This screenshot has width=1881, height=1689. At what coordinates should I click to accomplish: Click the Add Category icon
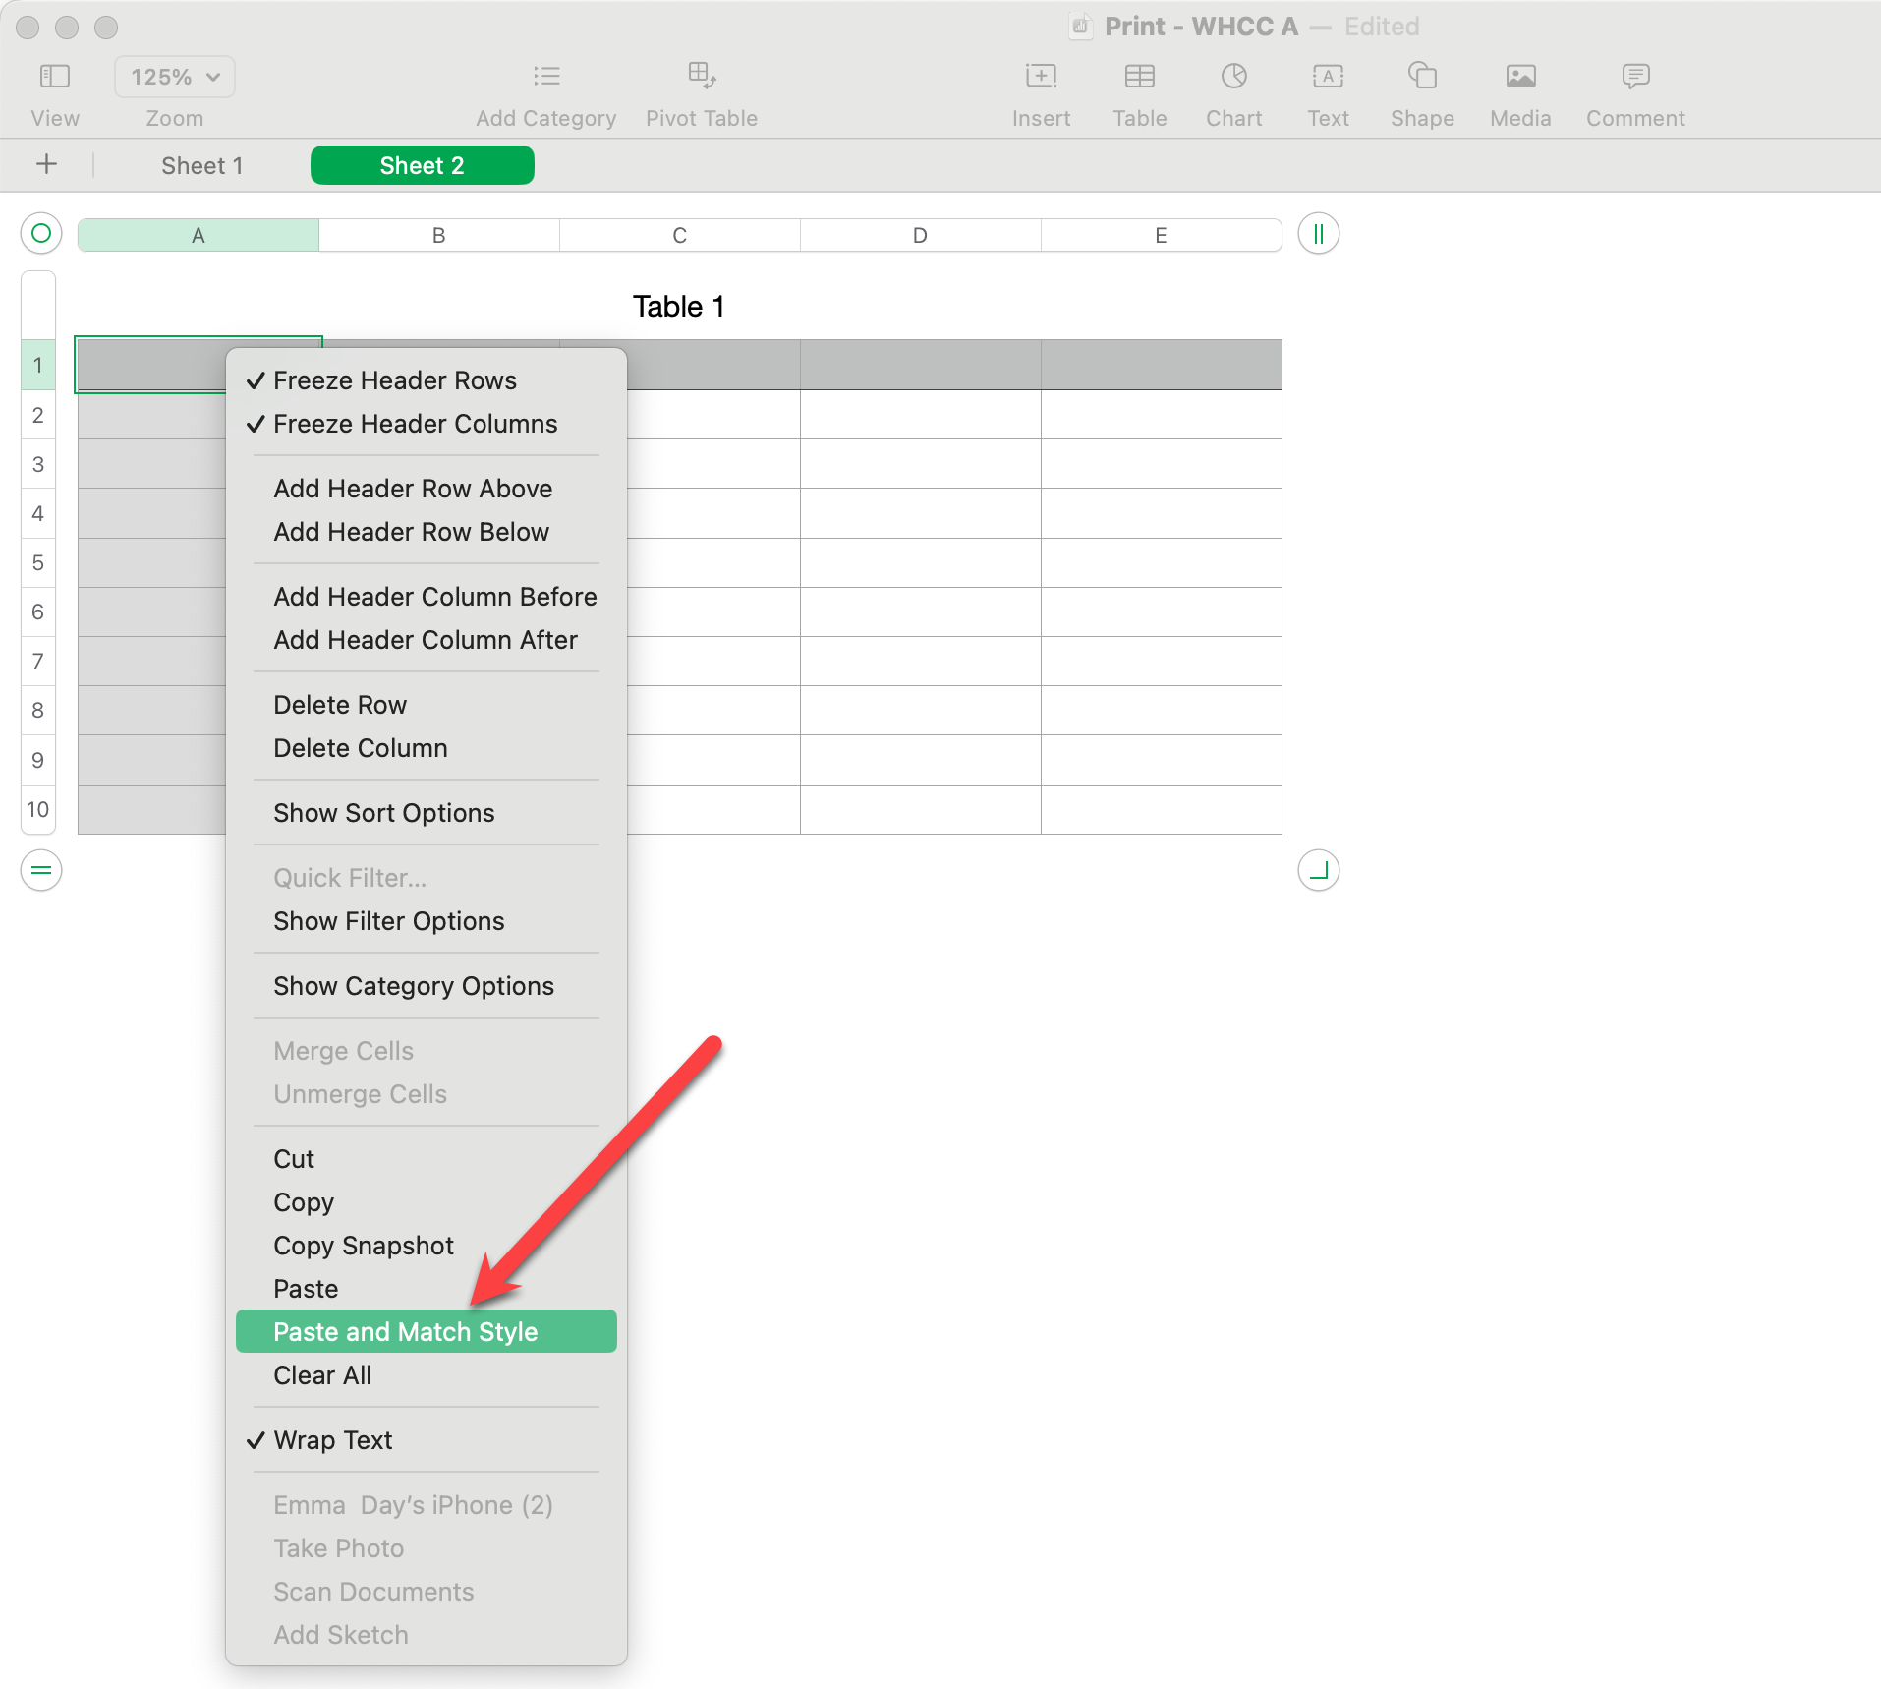pyautogui.click(x=545, y=77)
